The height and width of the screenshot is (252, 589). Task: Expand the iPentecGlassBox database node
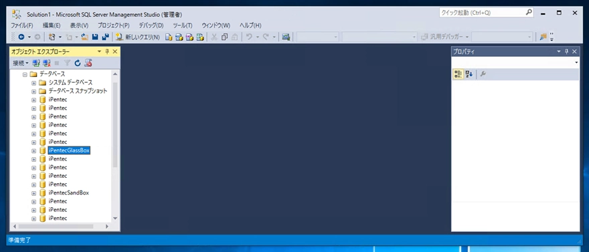(34, 150)
